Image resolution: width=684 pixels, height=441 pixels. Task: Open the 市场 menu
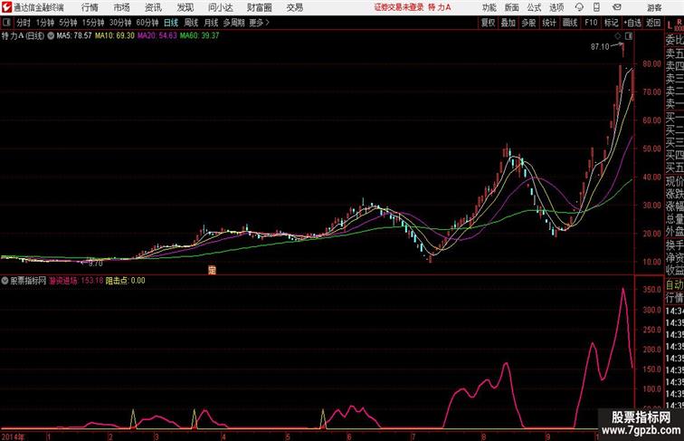pyautogui.click(x=122, y=7)
